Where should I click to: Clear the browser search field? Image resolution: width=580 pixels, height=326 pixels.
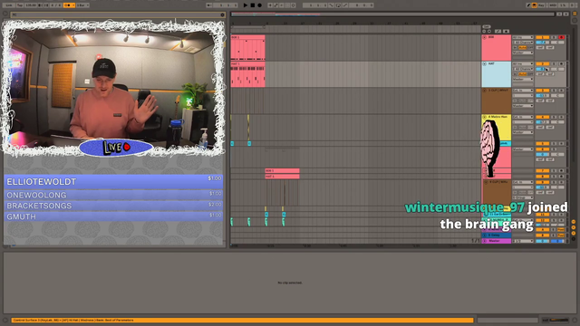222,14
